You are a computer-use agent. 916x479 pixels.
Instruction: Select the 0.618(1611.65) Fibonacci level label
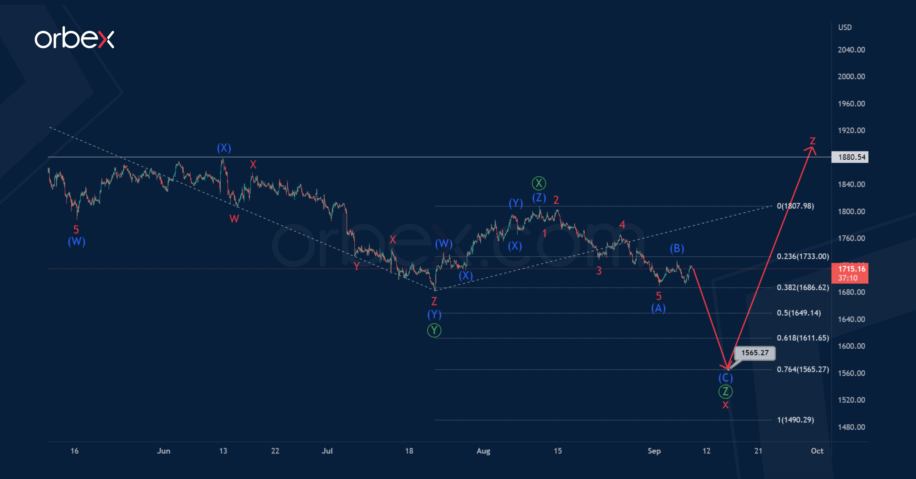coord(803,338)
